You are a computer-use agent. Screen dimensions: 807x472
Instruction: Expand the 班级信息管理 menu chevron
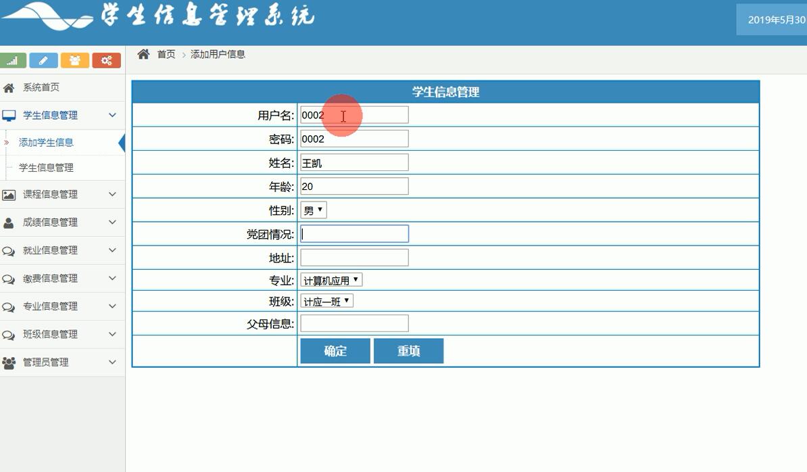point(112,334)
